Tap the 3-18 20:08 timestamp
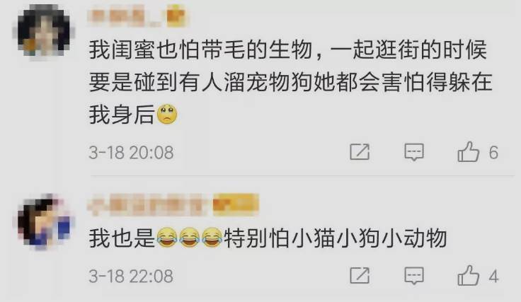 [131, 153]
